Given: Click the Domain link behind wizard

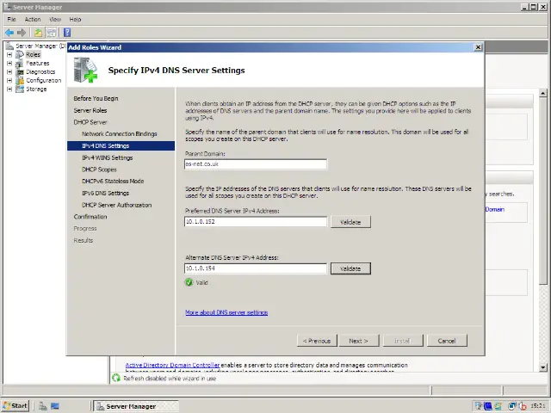Looking at the screenshot, I should click(495, 209).
